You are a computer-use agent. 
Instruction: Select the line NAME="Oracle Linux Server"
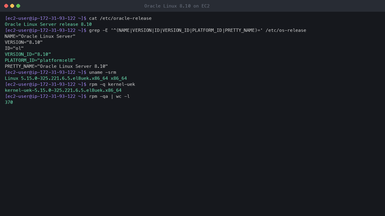40,36
